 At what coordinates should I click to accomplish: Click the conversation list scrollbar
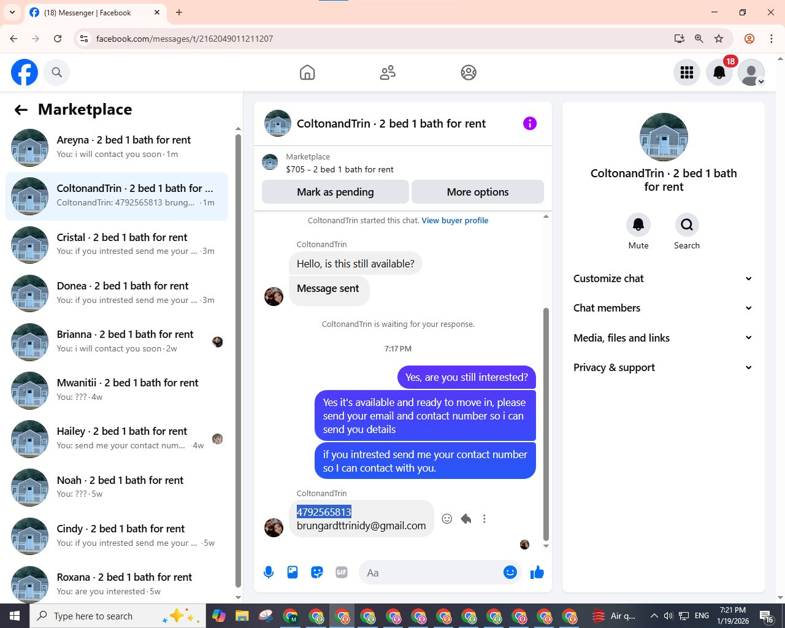[x=238, y=361]
